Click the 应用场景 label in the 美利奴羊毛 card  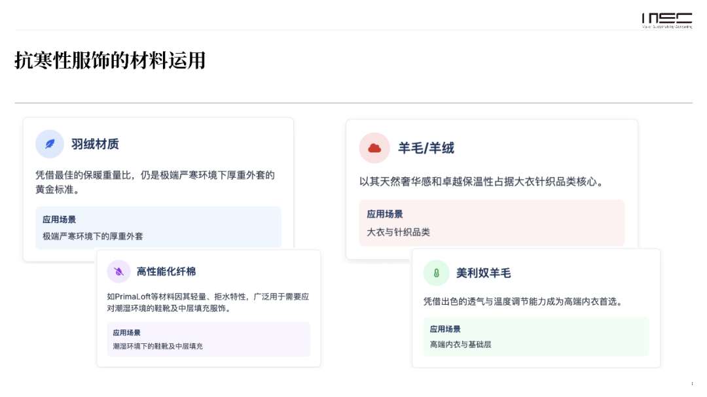tap(445, 329)
